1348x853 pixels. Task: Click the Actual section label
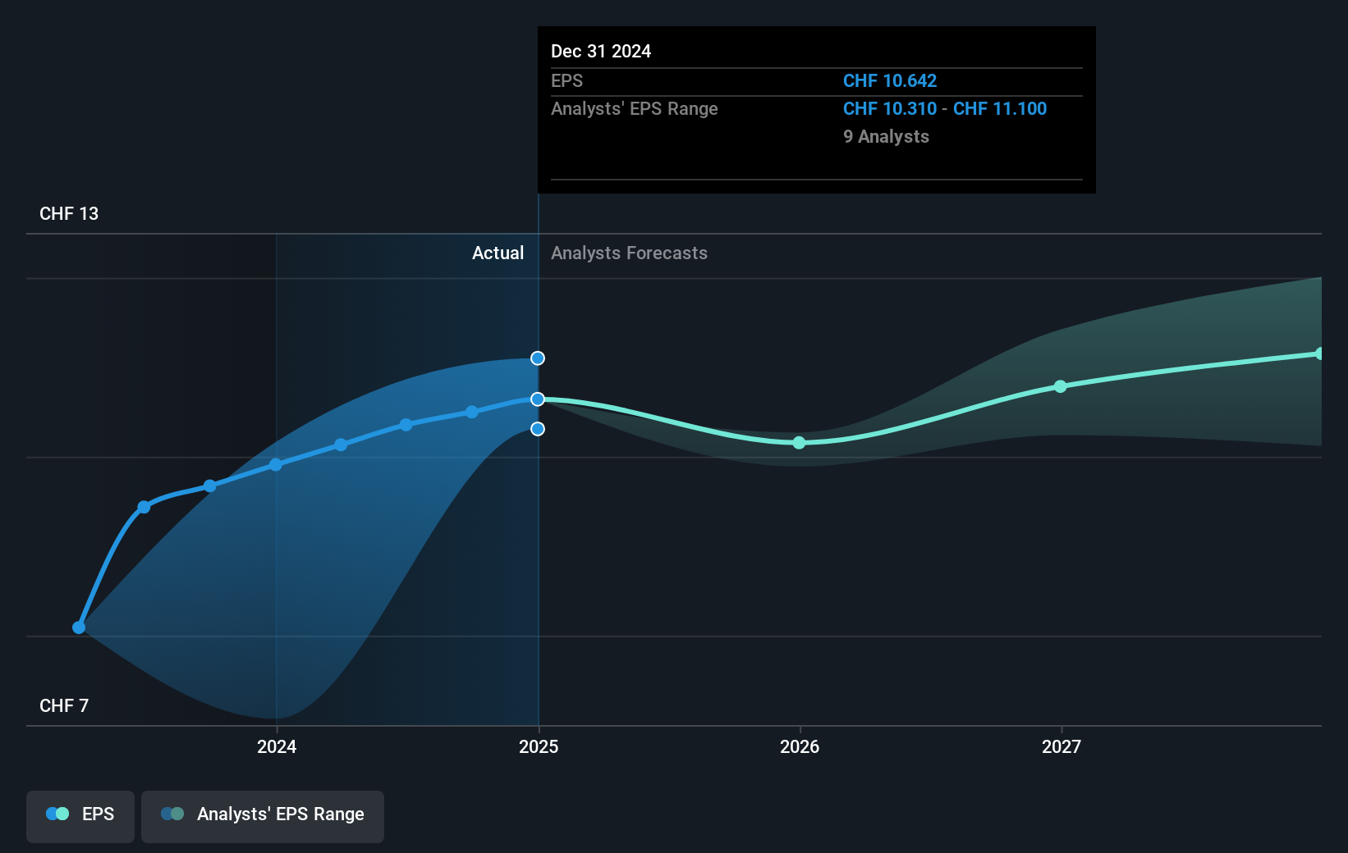pos(497,253)
